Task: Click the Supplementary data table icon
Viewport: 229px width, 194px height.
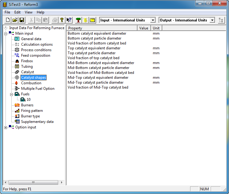Action: point(17,122)
